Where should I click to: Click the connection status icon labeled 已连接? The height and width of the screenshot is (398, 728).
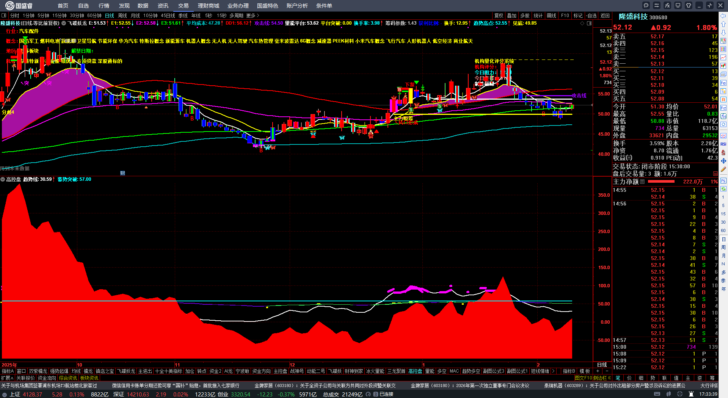point(375,394)
